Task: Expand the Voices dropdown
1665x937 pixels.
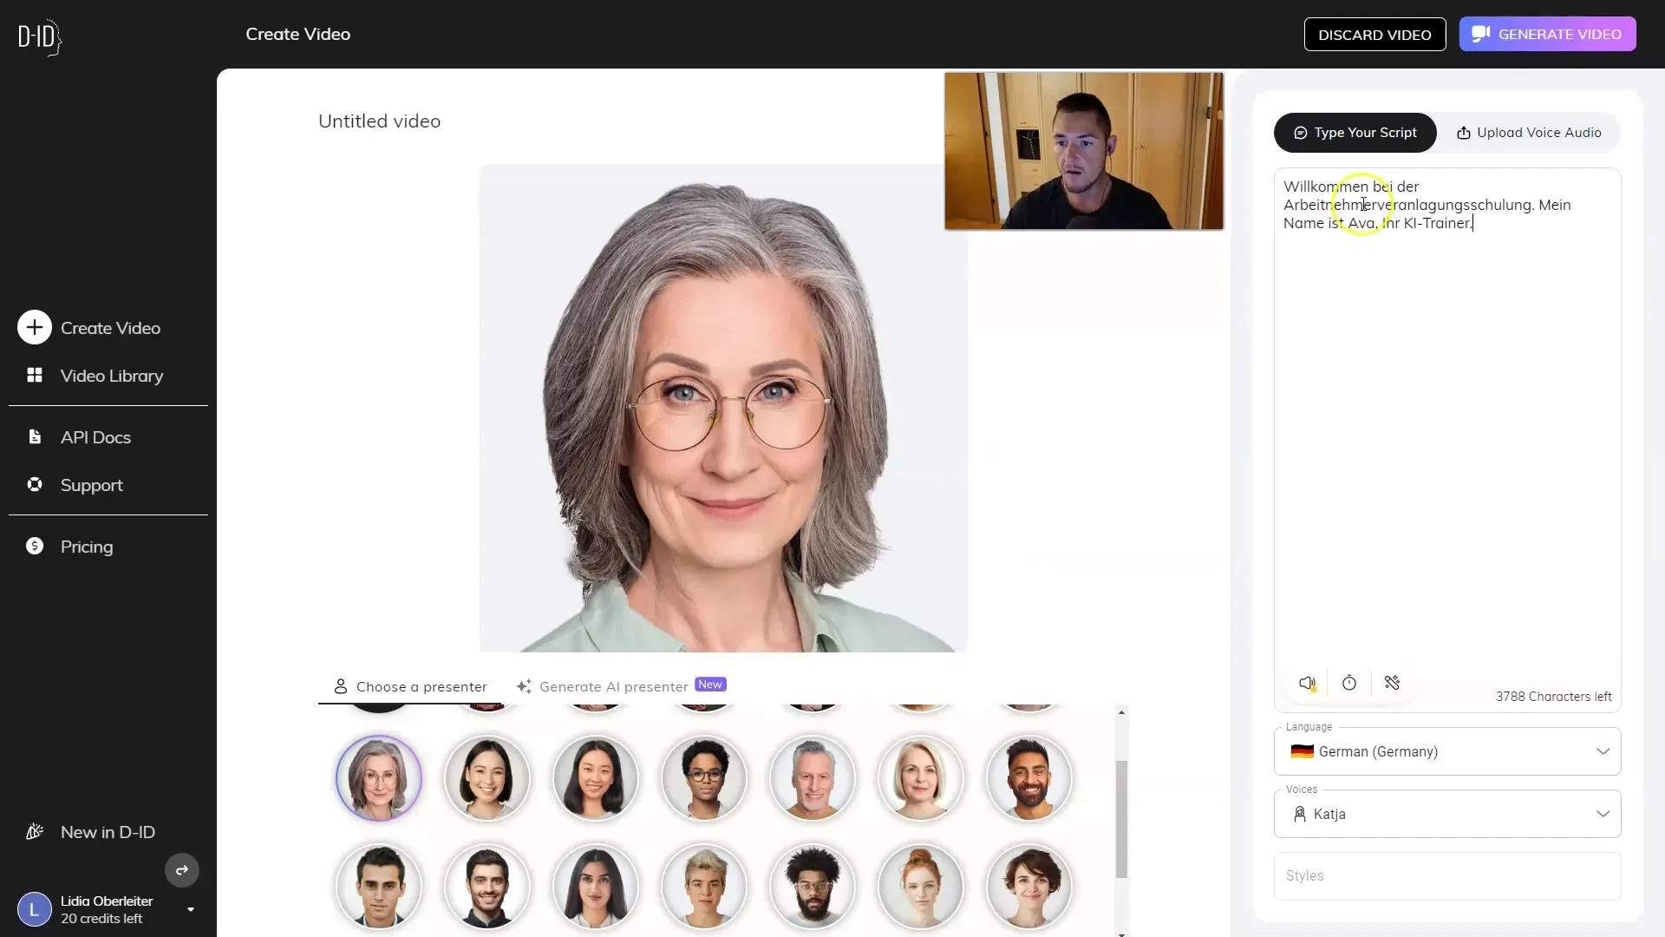Action: point(1602,814)
